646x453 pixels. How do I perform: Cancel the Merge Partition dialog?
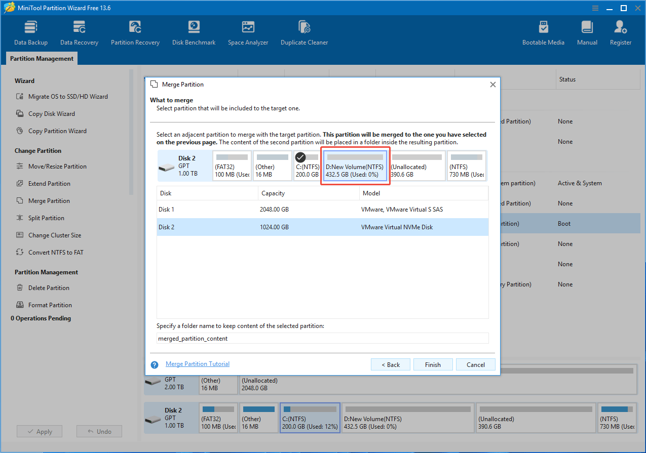click(476, 364)
